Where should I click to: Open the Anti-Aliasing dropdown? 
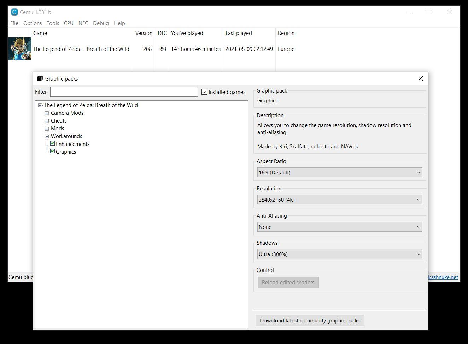click(x=340, y=227)
